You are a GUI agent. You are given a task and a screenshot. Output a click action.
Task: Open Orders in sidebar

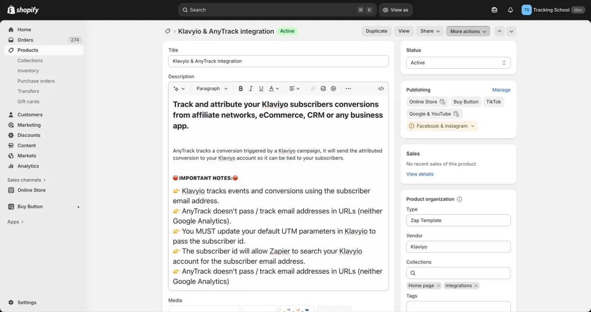tap(44, 40)
